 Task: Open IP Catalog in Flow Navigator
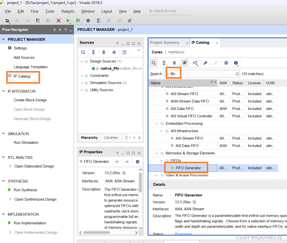[22, 76]
